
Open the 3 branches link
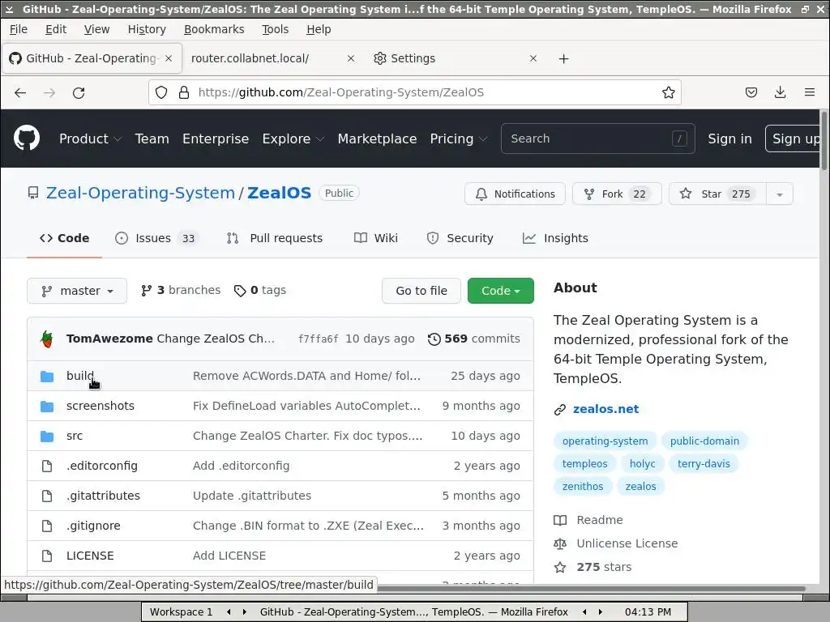(x=181, y=291)
